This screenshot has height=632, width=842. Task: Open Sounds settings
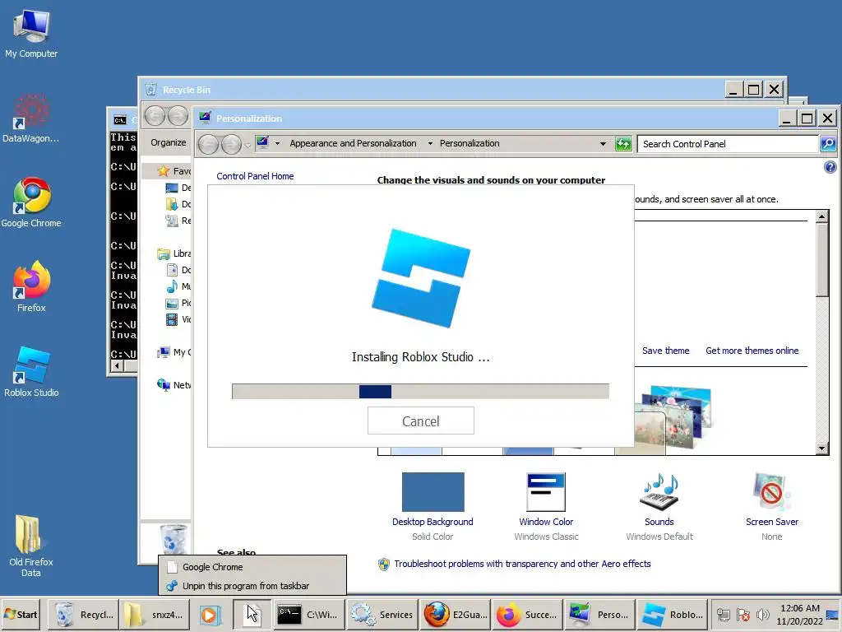click(x=659, y=507)
